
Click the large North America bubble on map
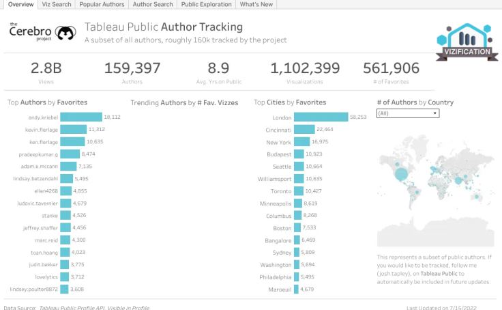(401, 174)
